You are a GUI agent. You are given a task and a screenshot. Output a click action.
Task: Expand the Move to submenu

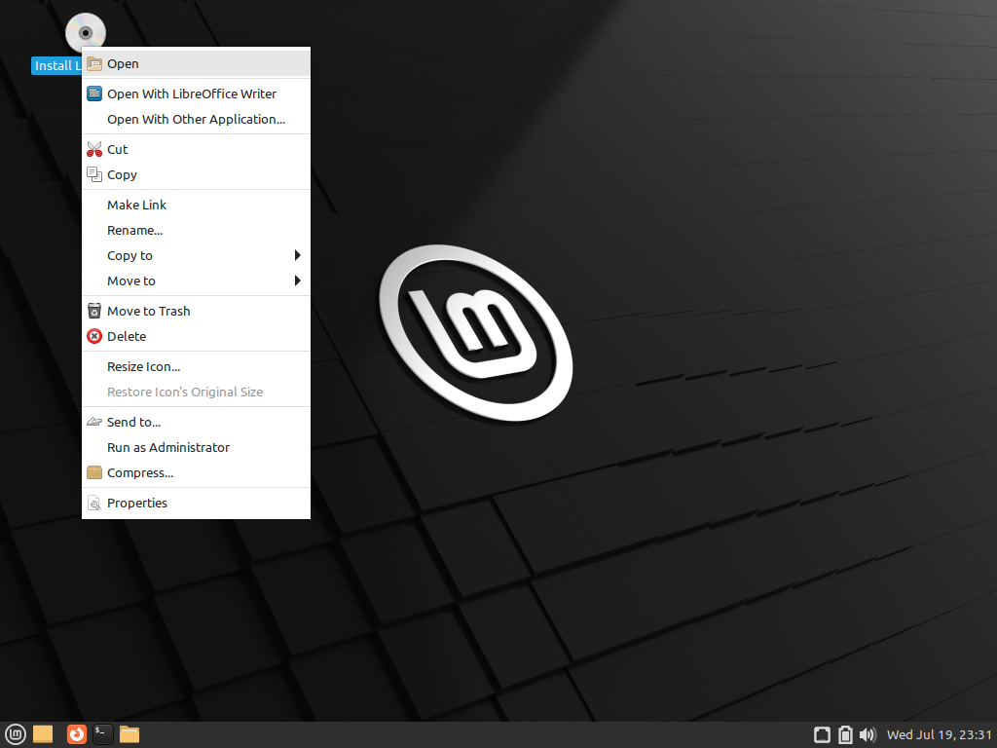[x=196, y=281]
